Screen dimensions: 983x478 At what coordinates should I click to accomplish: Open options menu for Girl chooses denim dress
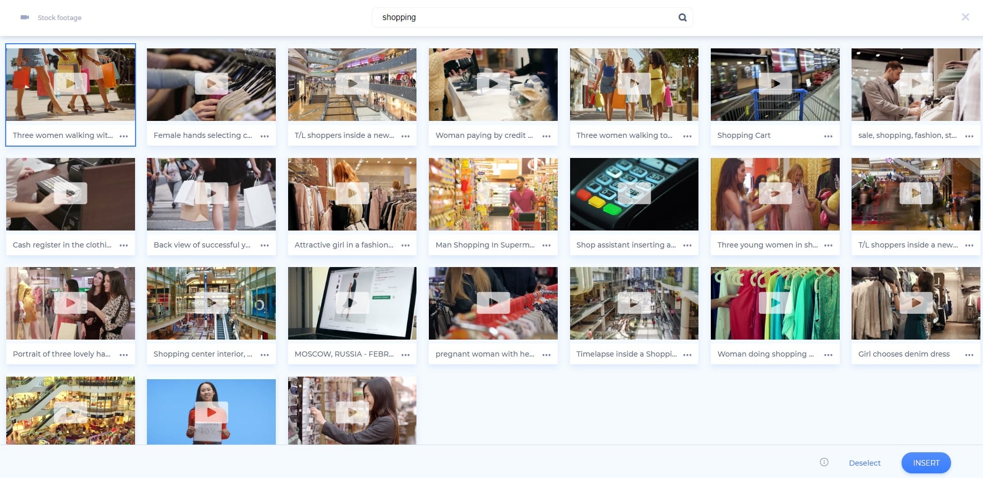tap(970, 355)
